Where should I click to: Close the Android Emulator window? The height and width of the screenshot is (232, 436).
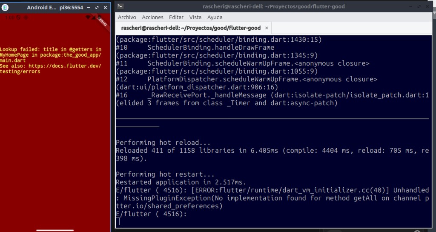pos(105,8)
